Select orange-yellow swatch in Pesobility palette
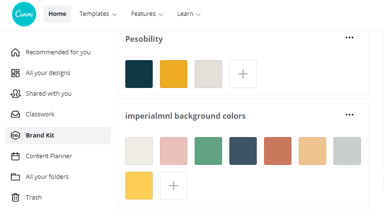The image size is (384, 213). pos(173,74)
